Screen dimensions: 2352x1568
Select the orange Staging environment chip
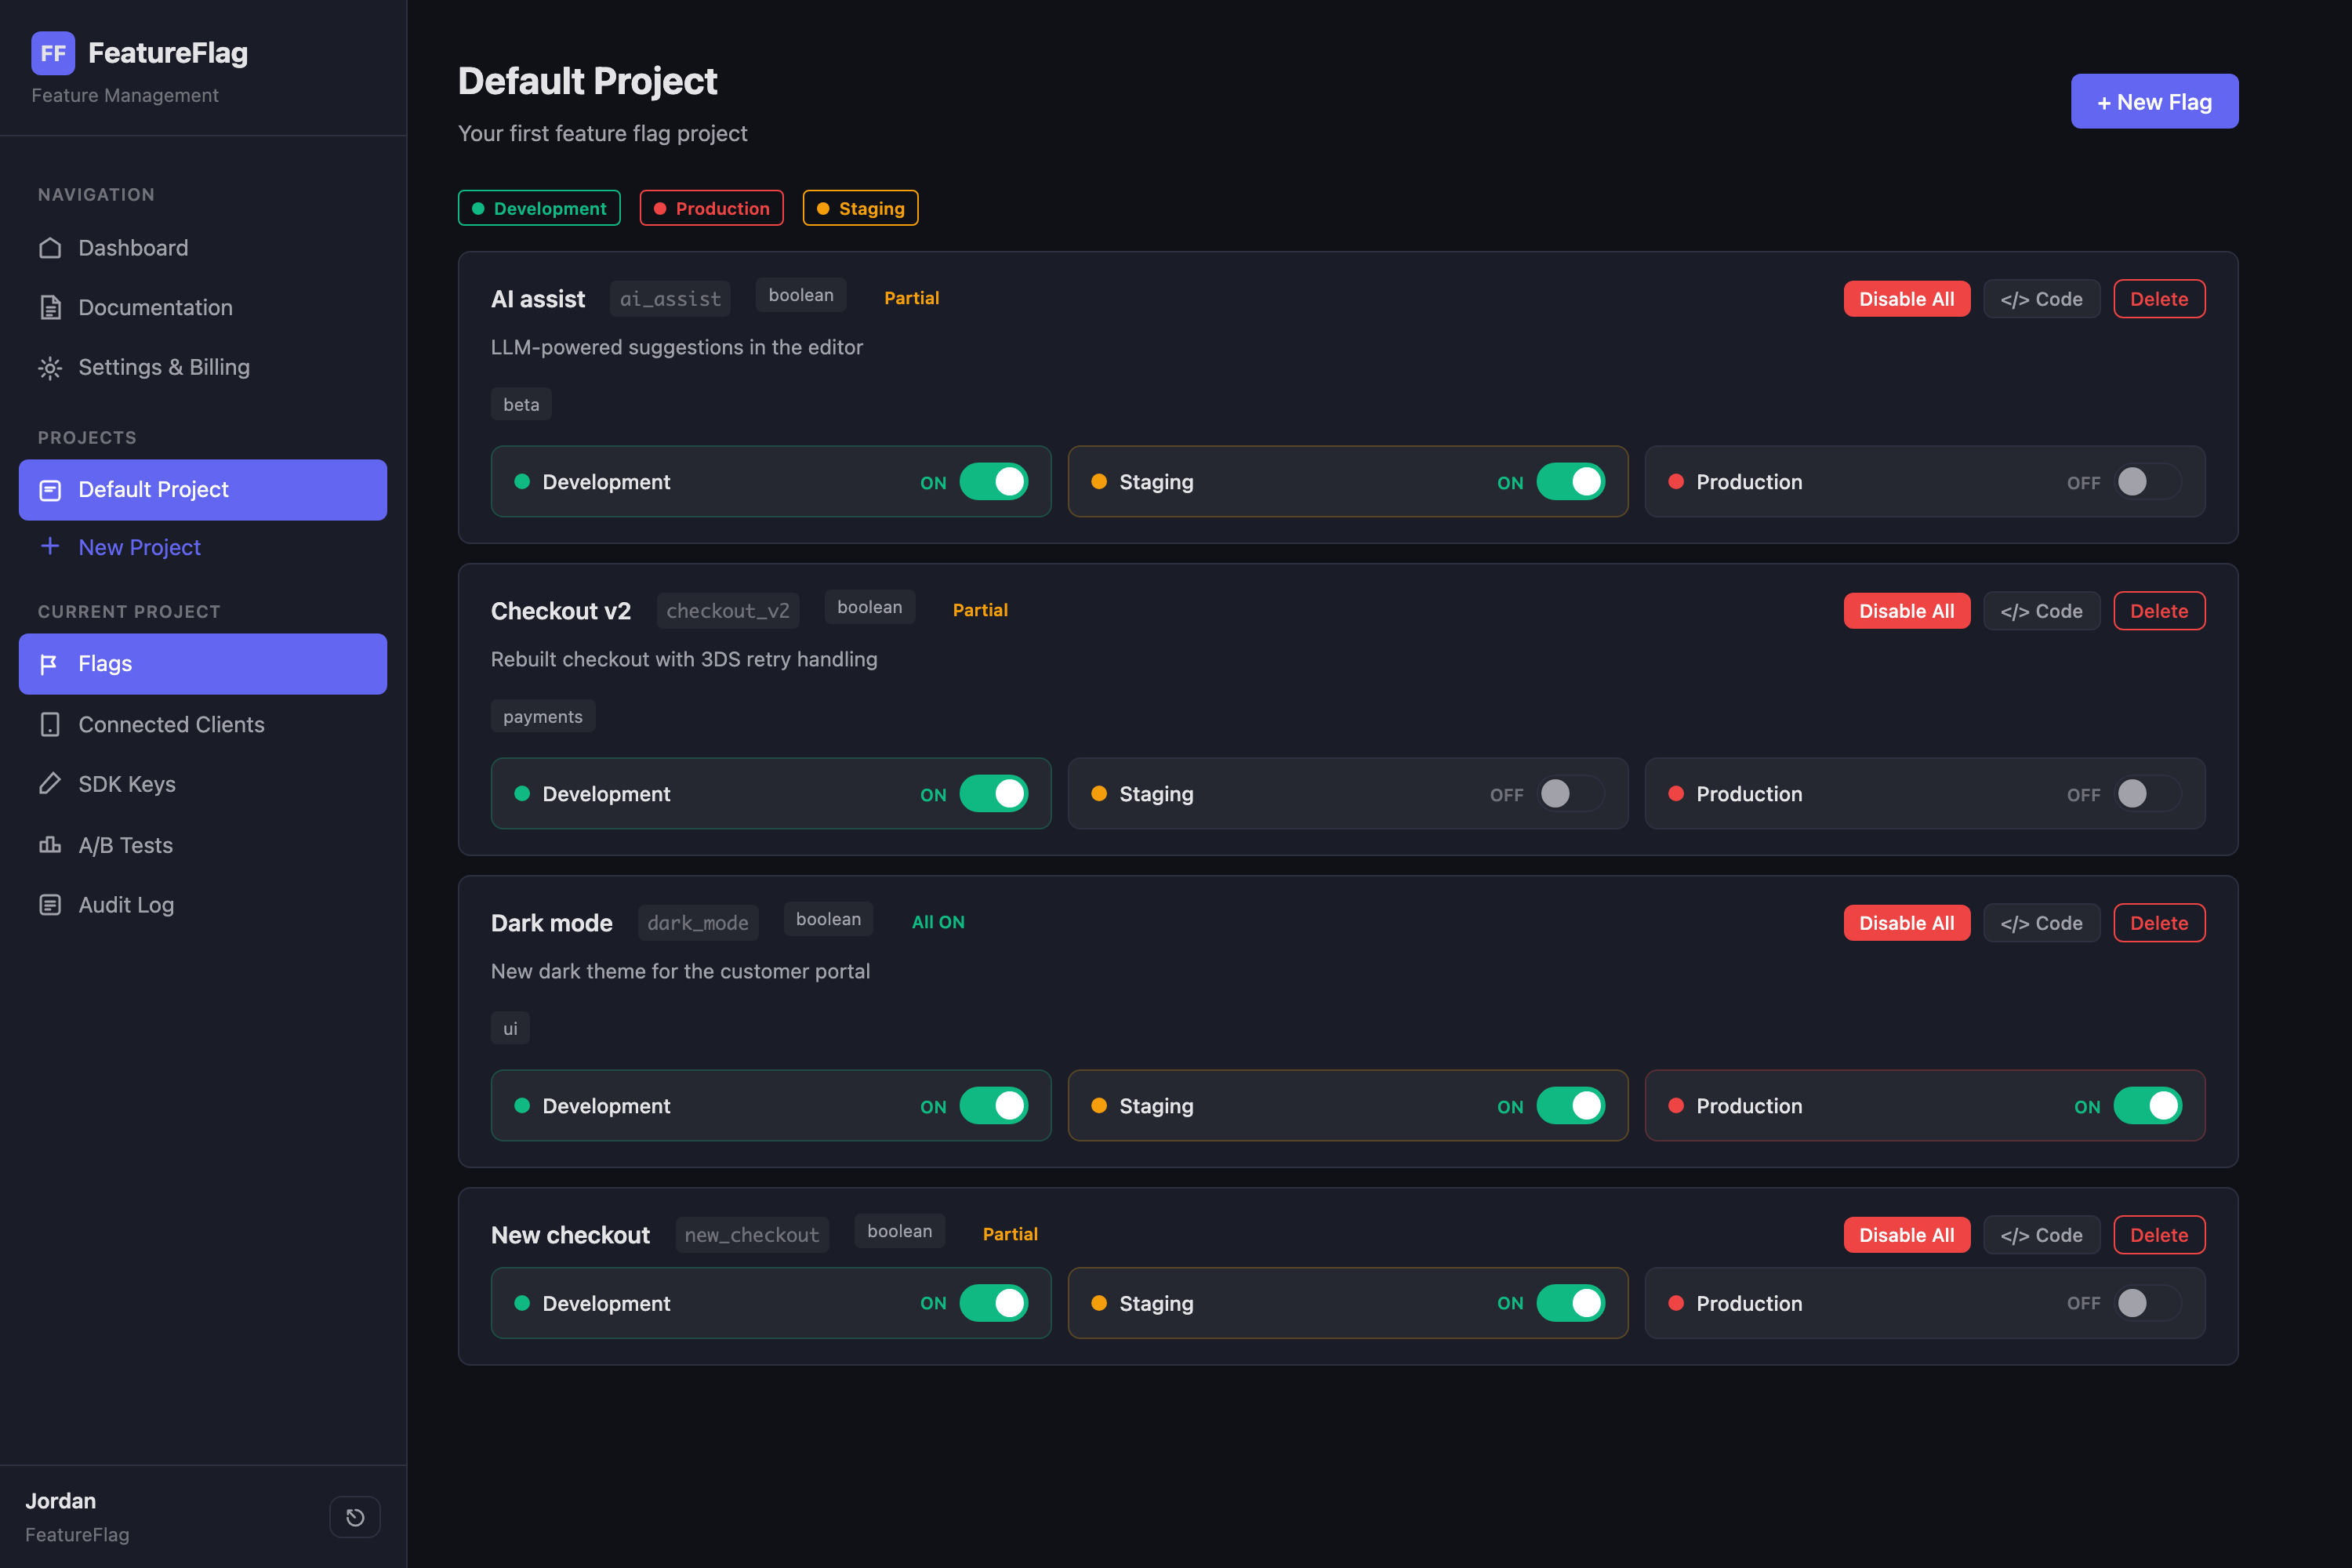point(860,208)
